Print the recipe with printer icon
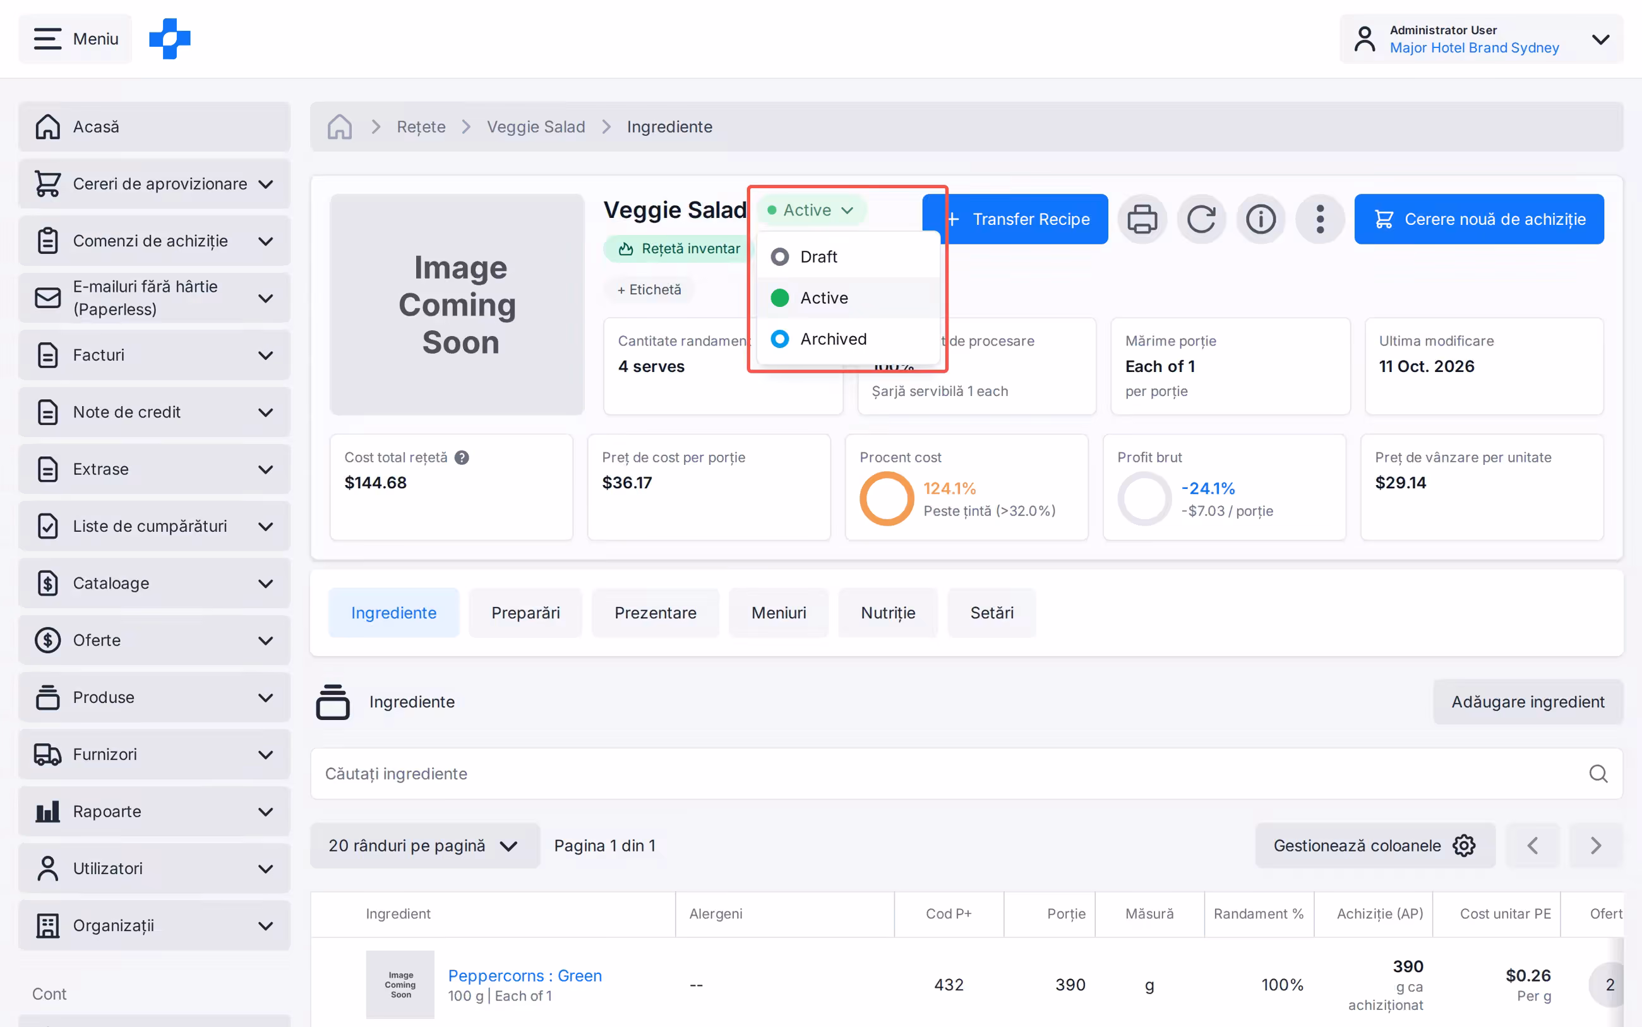The height and width of the screenshot is (1027, 1642). pyautogui.click(x=1142, y=219)
